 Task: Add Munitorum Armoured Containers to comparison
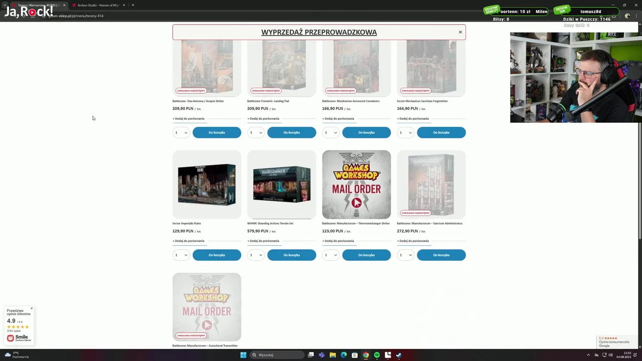[x=338, y=119]
